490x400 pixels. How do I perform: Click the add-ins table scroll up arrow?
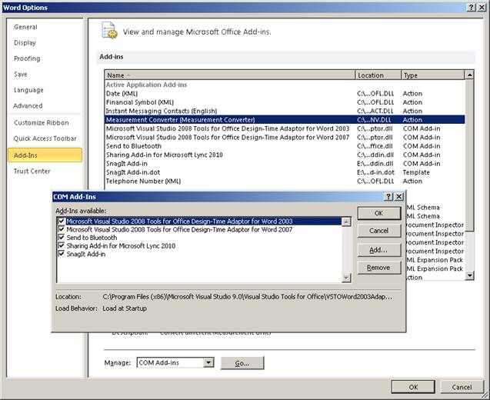469,75
